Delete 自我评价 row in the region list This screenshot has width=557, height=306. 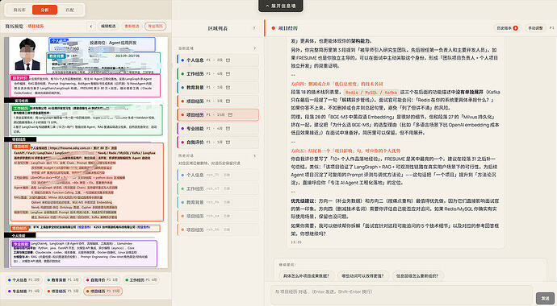228,142
